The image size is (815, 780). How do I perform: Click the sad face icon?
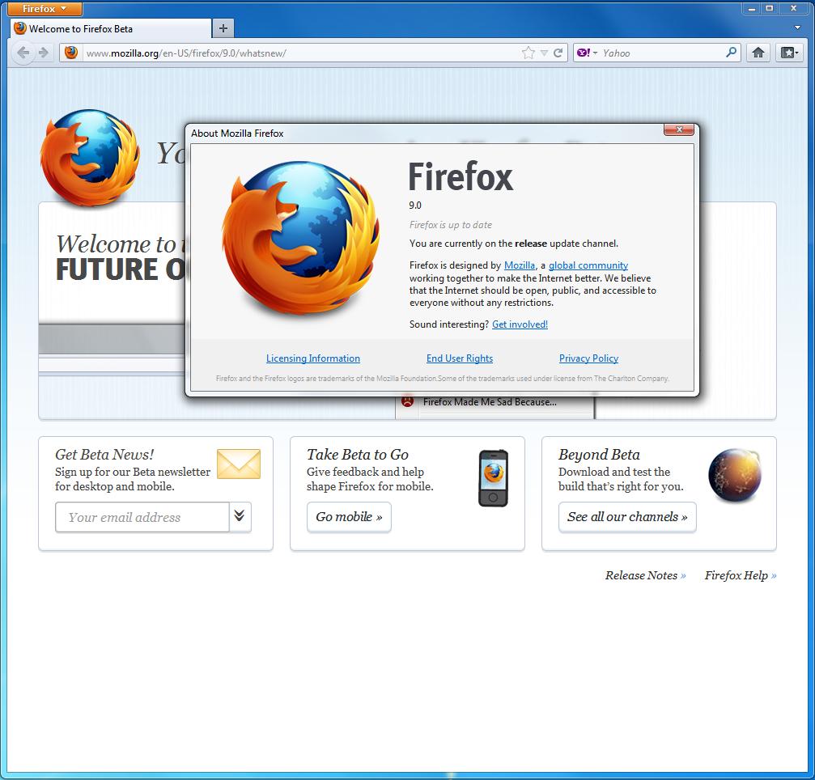(408, 401)
